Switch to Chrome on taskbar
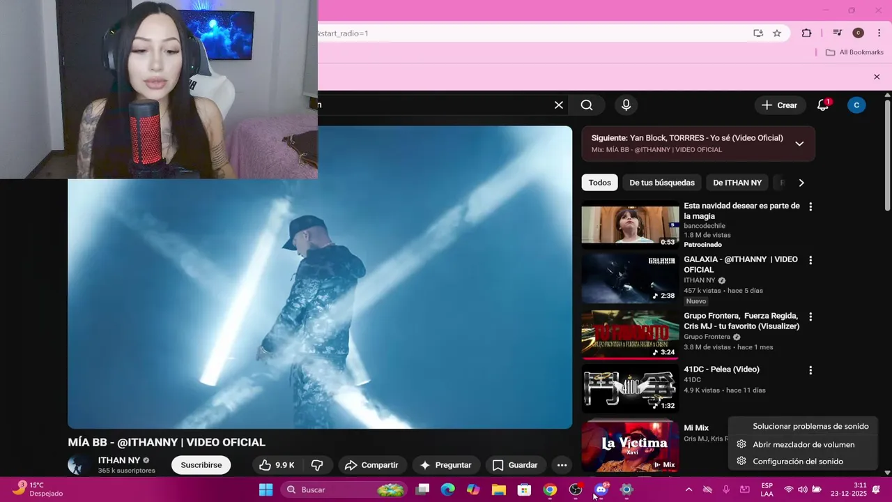Image resolution: width=892 pixels, height=502 pixels. tap(550, 489)
